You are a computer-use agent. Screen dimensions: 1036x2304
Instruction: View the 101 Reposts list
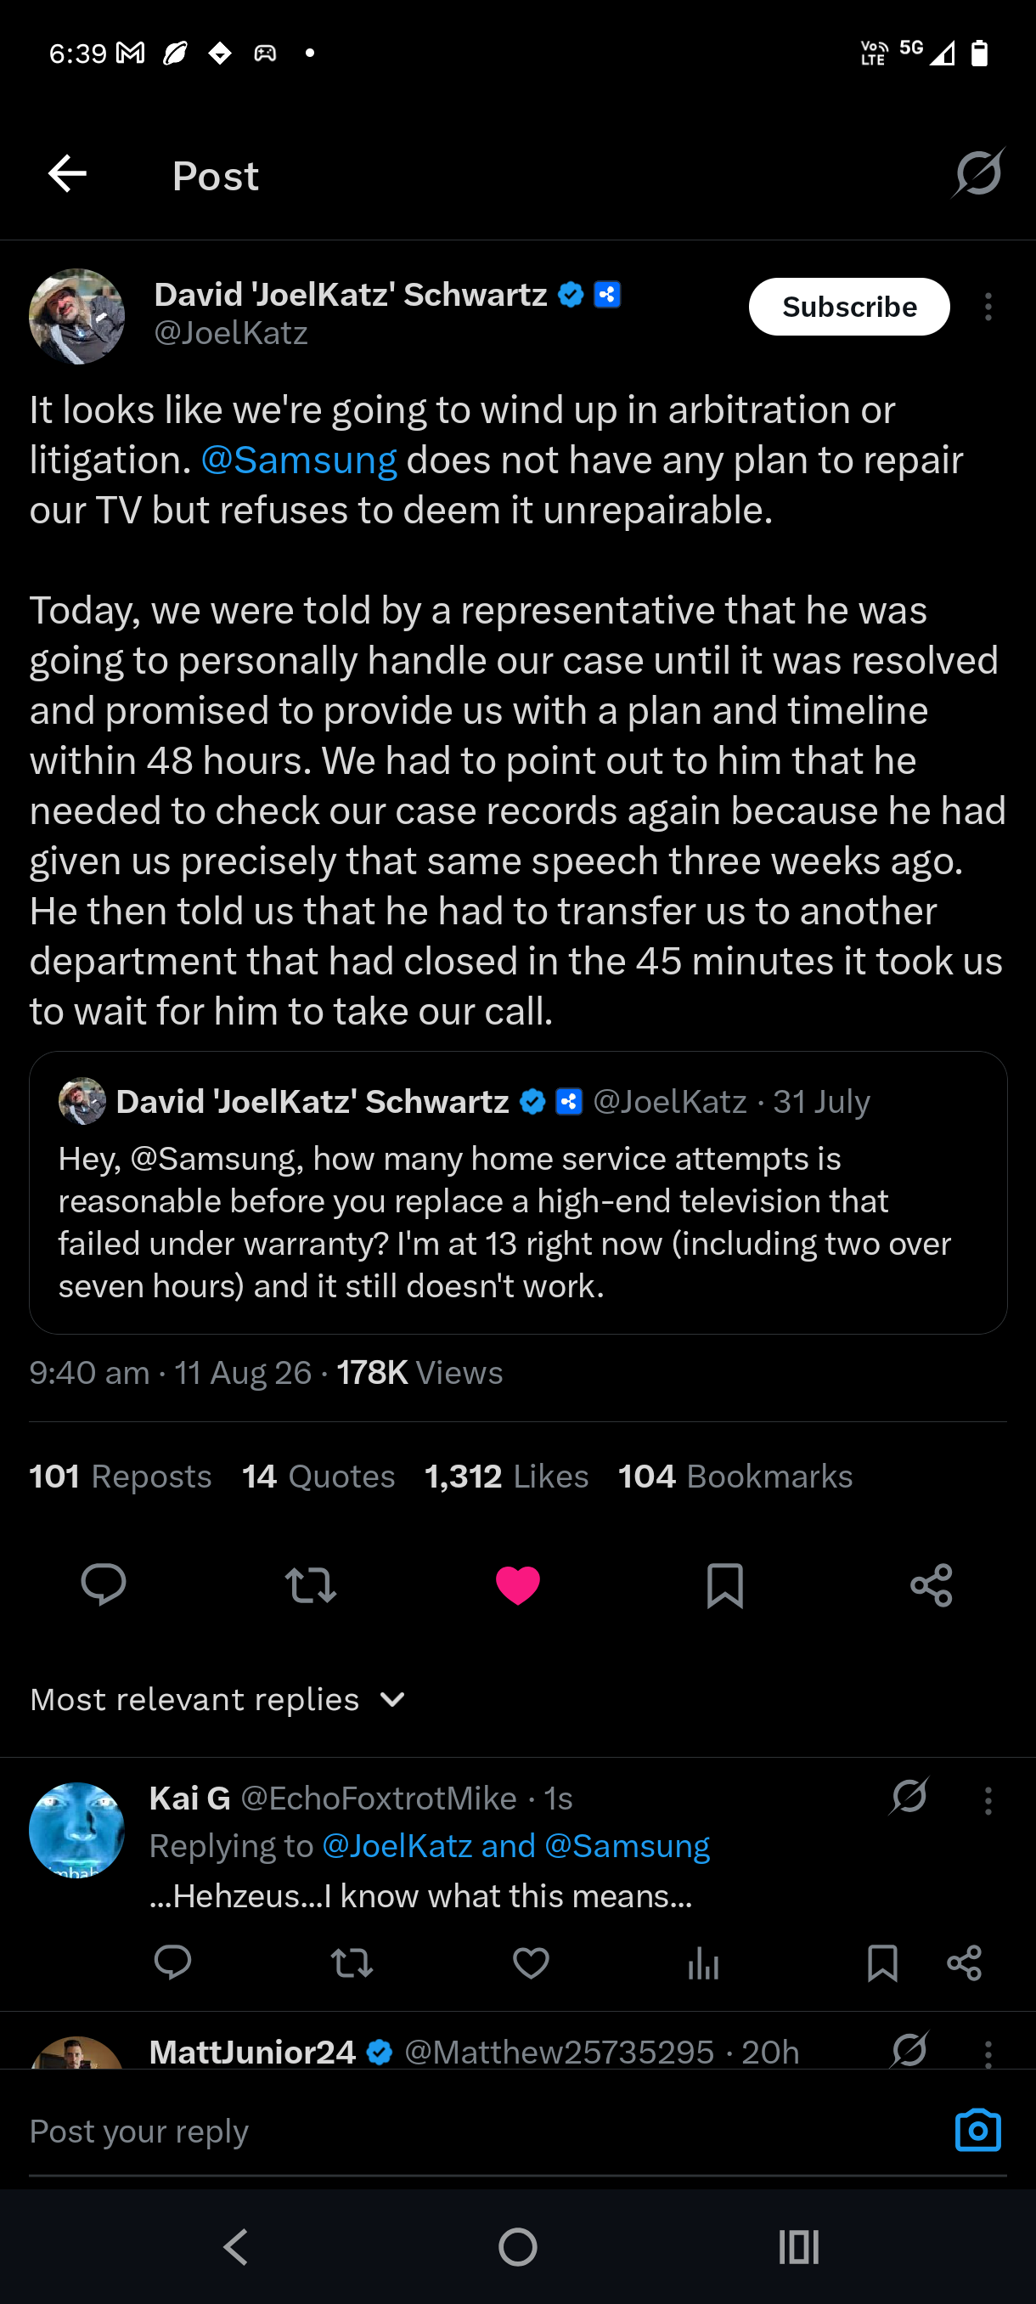(121, 1476)
